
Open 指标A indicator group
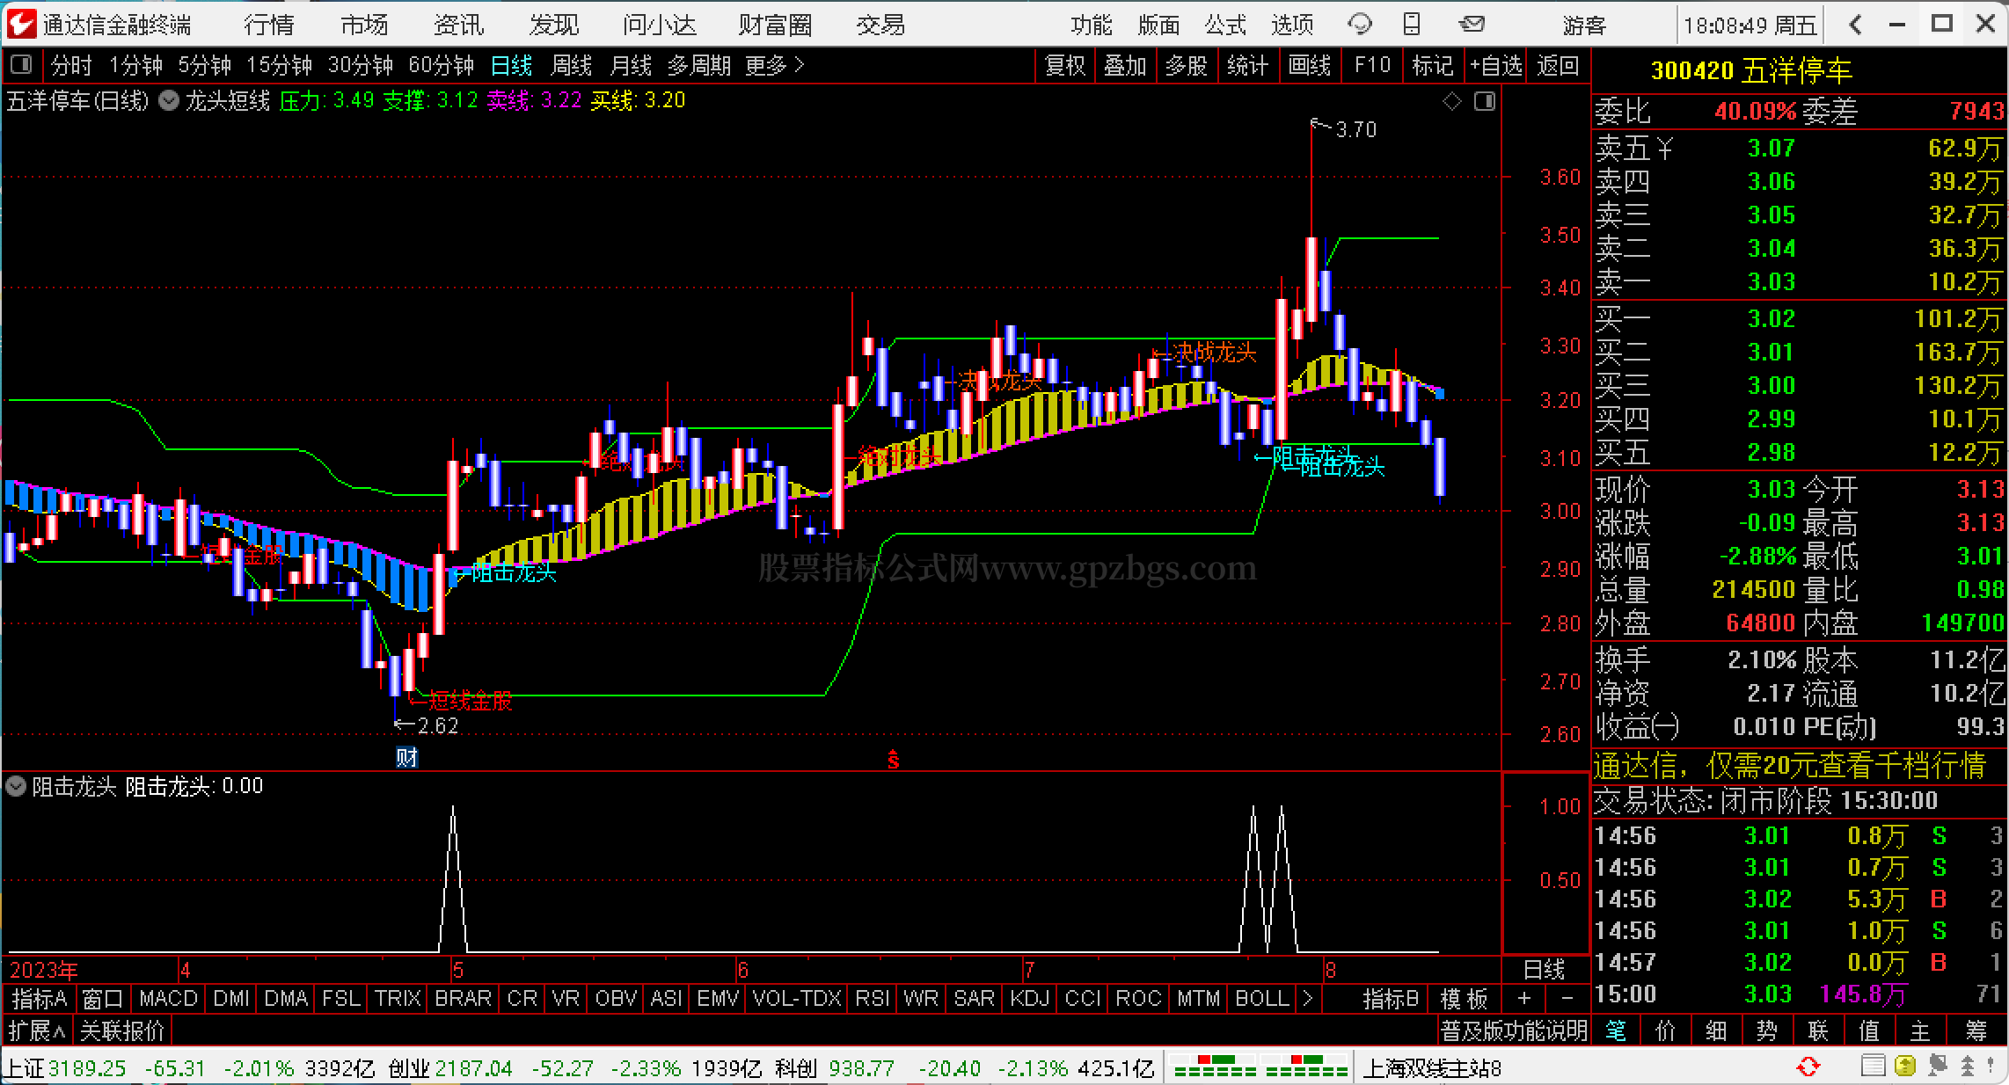(40, 999)
